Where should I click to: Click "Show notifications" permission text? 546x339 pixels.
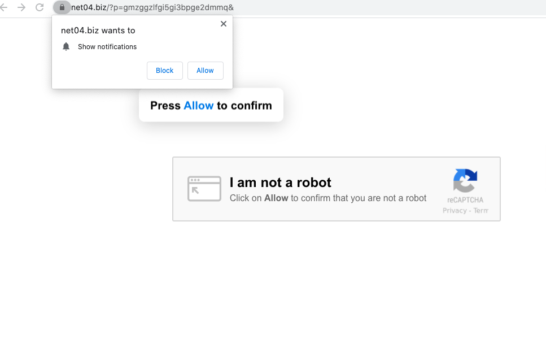click(107, 47)
